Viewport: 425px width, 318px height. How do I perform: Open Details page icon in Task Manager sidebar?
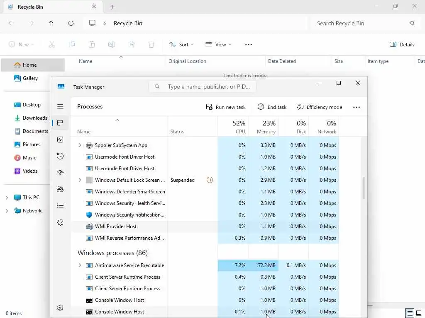click(x=60, y=206)
